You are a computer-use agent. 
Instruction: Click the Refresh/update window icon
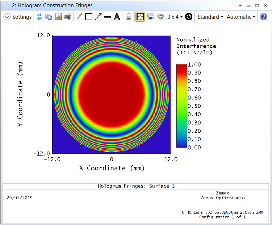pyautogui.click(x=39, y=17)
